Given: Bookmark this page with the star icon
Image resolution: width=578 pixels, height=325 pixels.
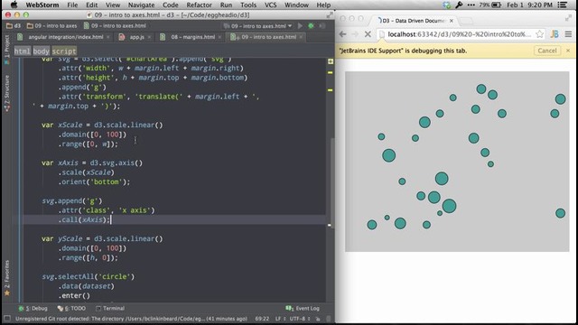Looking at the screenshot, I should [540, 34].
